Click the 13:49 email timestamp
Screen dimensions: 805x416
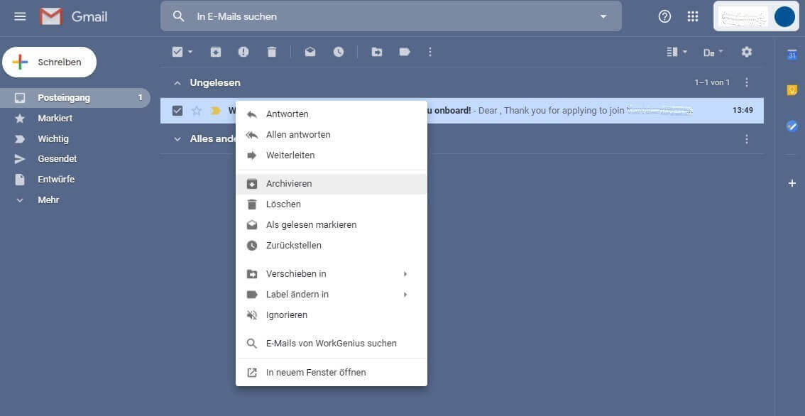pos(743,111)
